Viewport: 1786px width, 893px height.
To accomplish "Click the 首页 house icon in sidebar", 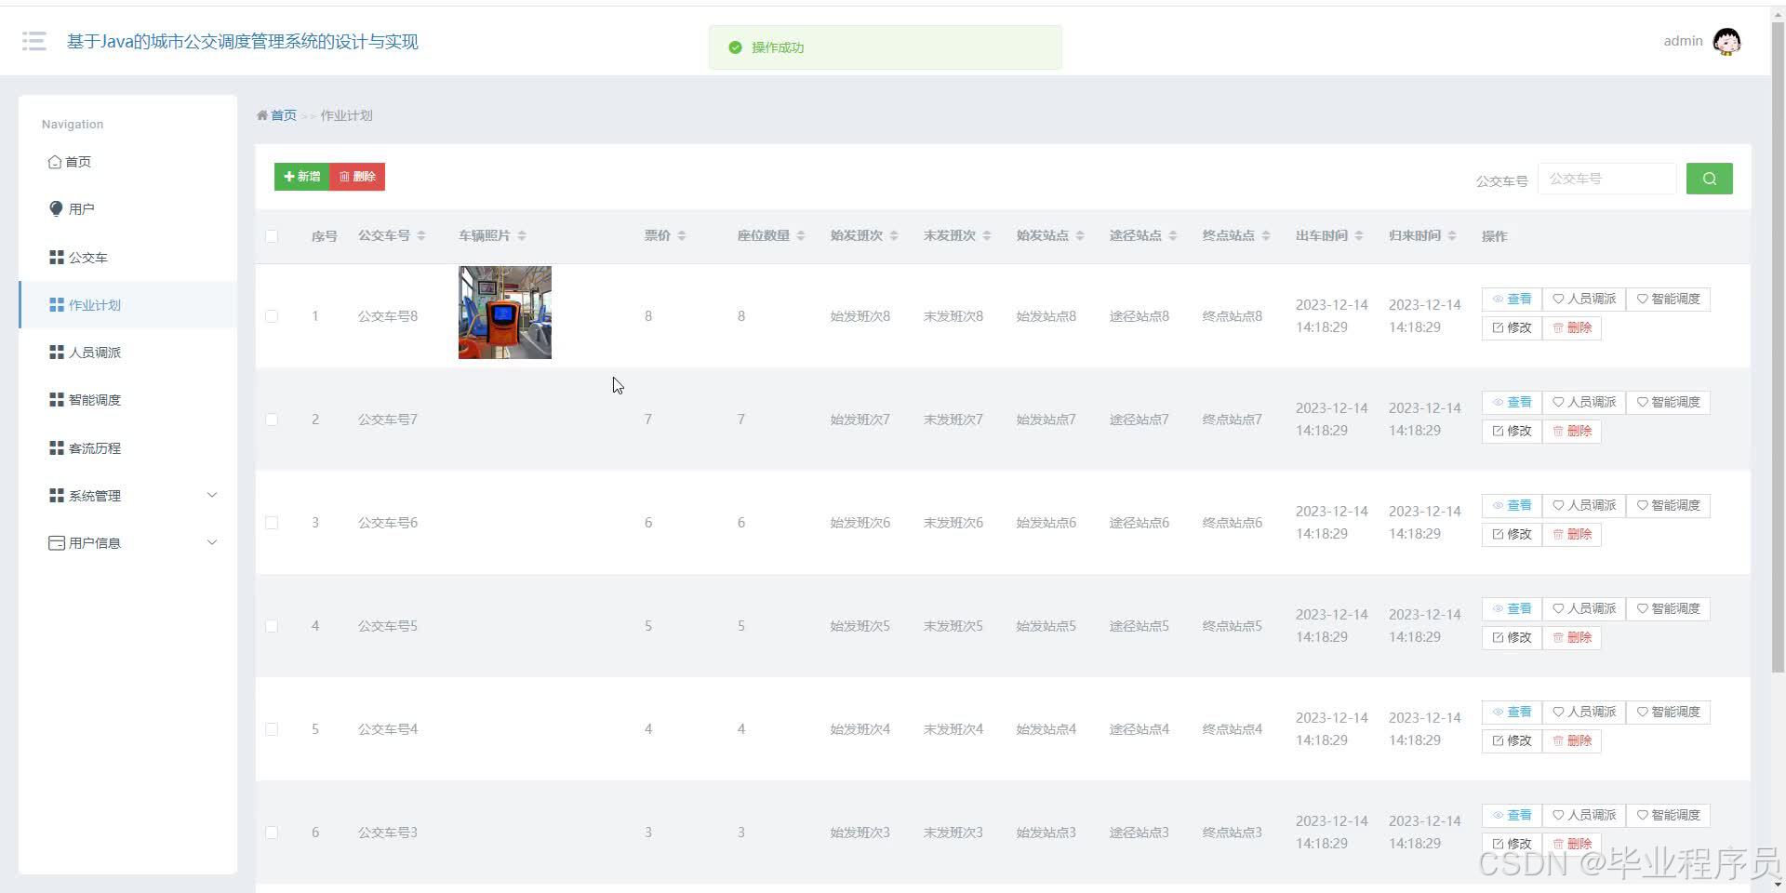I will (55, 162).
